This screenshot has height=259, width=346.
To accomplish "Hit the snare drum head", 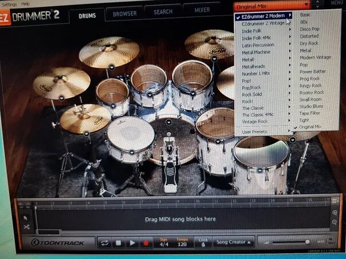I will tap(131, 133).
